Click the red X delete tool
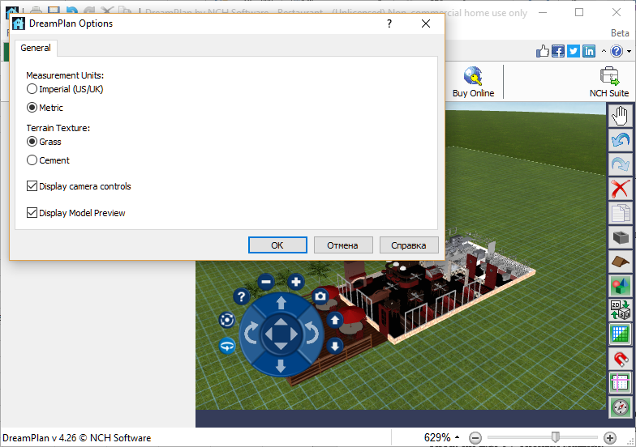 click(621, 189)
